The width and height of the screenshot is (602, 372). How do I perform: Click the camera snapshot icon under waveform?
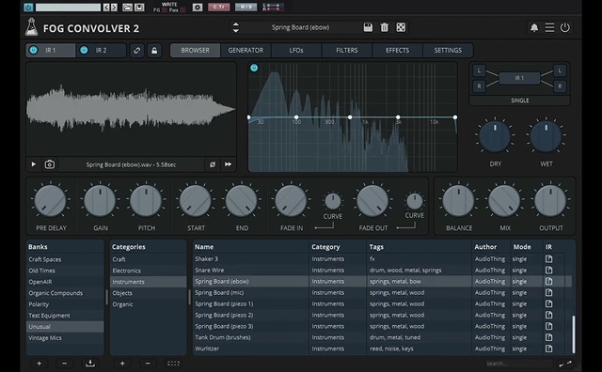pyautogui.click(x=50, y=164)
